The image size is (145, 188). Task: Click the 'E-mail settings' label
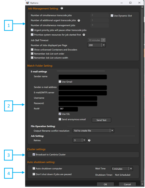pos(39,72)
